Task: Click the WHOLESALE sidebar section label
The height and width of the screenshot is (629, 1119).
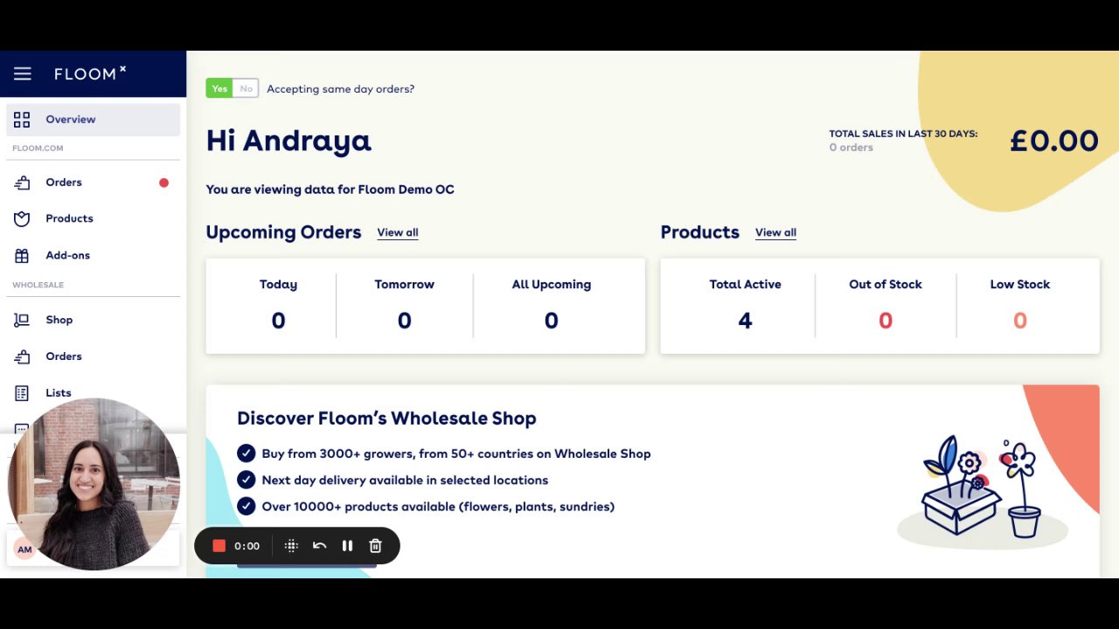Action: 38,286
